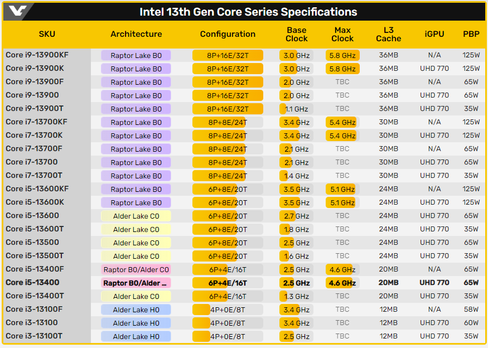Select the SKU column header
Screen dimensions: 488x348
pos(47,34)
